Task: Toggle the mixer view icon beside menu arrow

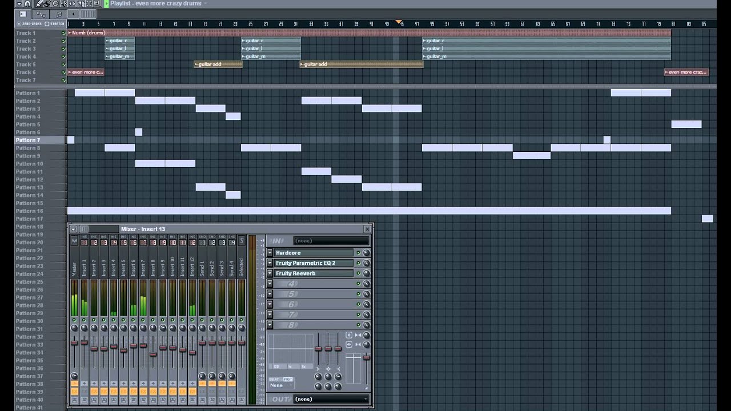Action: pyautogui.click(x=84, y=229)
